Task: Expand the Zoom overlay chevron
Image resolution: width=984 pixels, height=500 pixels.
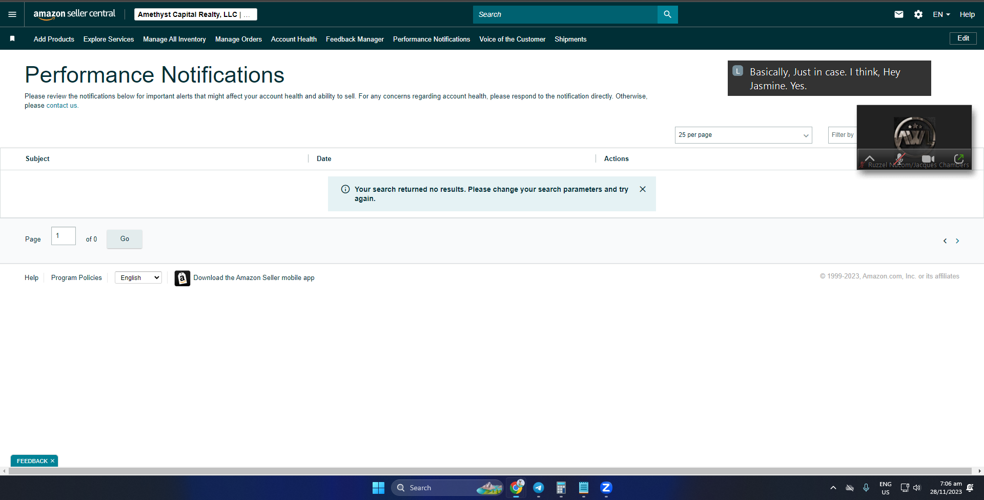Action: pyautogui.click(x=870, y=158)
